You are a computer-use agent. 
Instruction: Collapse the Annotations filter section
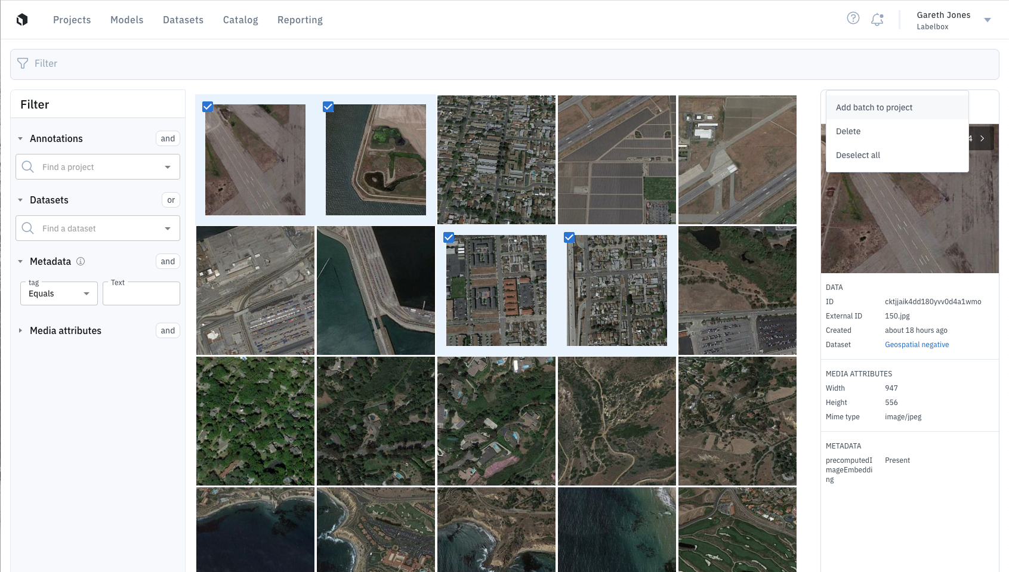click(20, 138)
